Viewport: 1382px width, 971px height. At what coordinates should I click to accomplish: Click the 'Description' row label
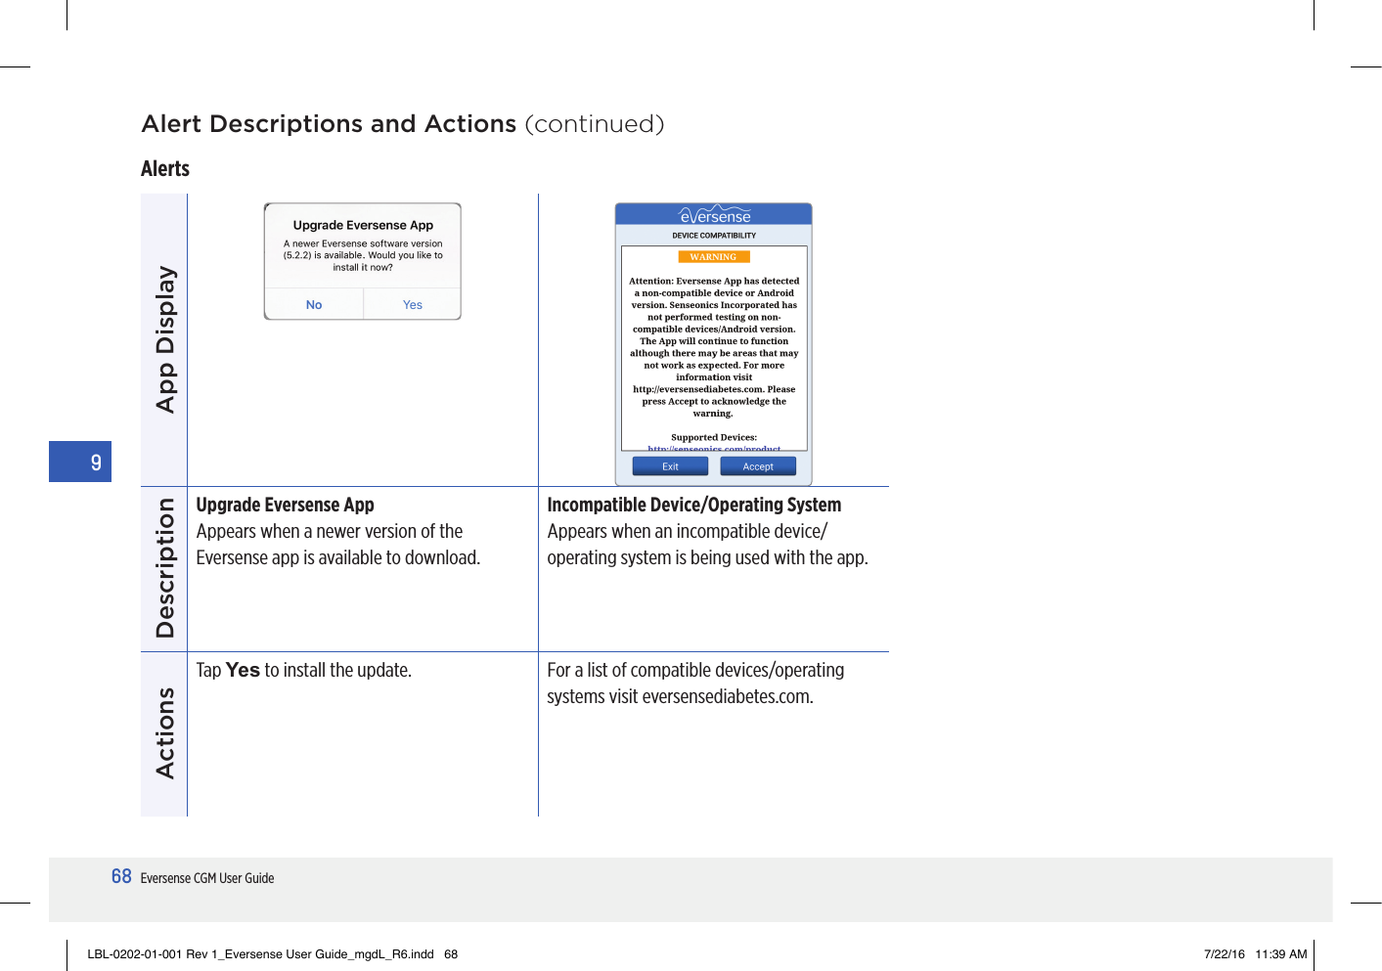[x=165, y=568]
